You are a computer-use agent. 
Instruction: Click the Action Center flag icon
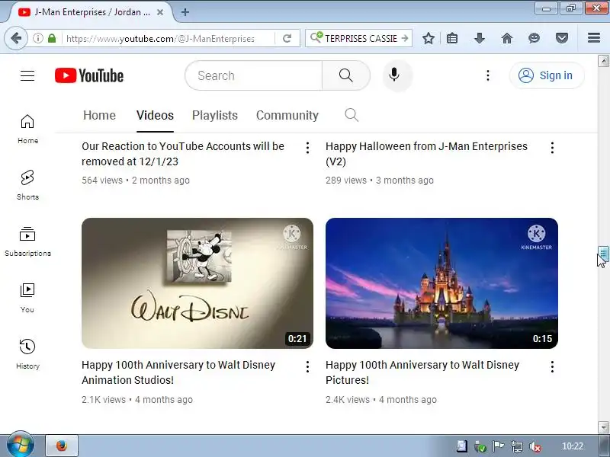click(x=498, y=446)
